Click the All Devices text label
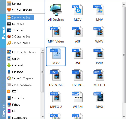126x119 pixels. click(x=56, y=20)
